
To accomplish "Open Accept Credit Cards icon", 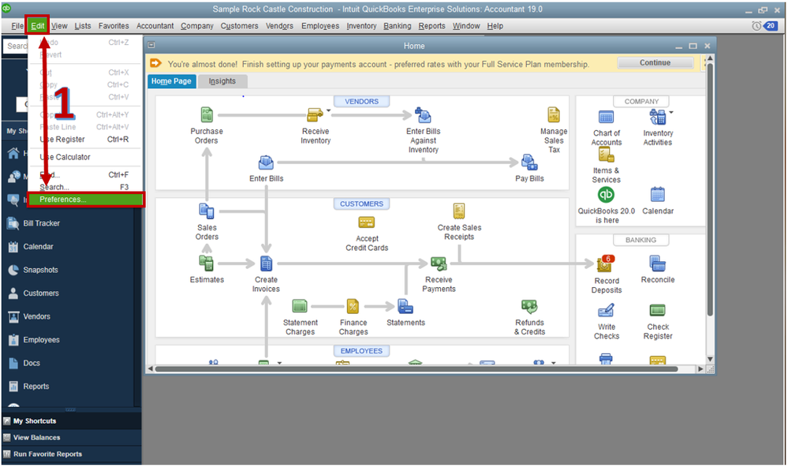I will [x=366, y=222].
